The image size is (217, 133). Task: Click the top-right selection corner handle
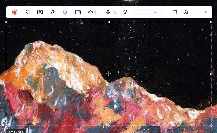[211, 22]
